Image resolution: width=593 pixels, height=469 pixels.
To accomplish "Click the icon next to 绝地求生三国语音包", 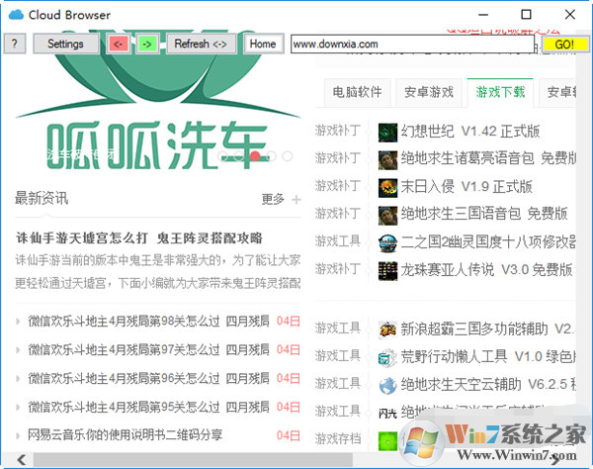I will coord(387,216).
